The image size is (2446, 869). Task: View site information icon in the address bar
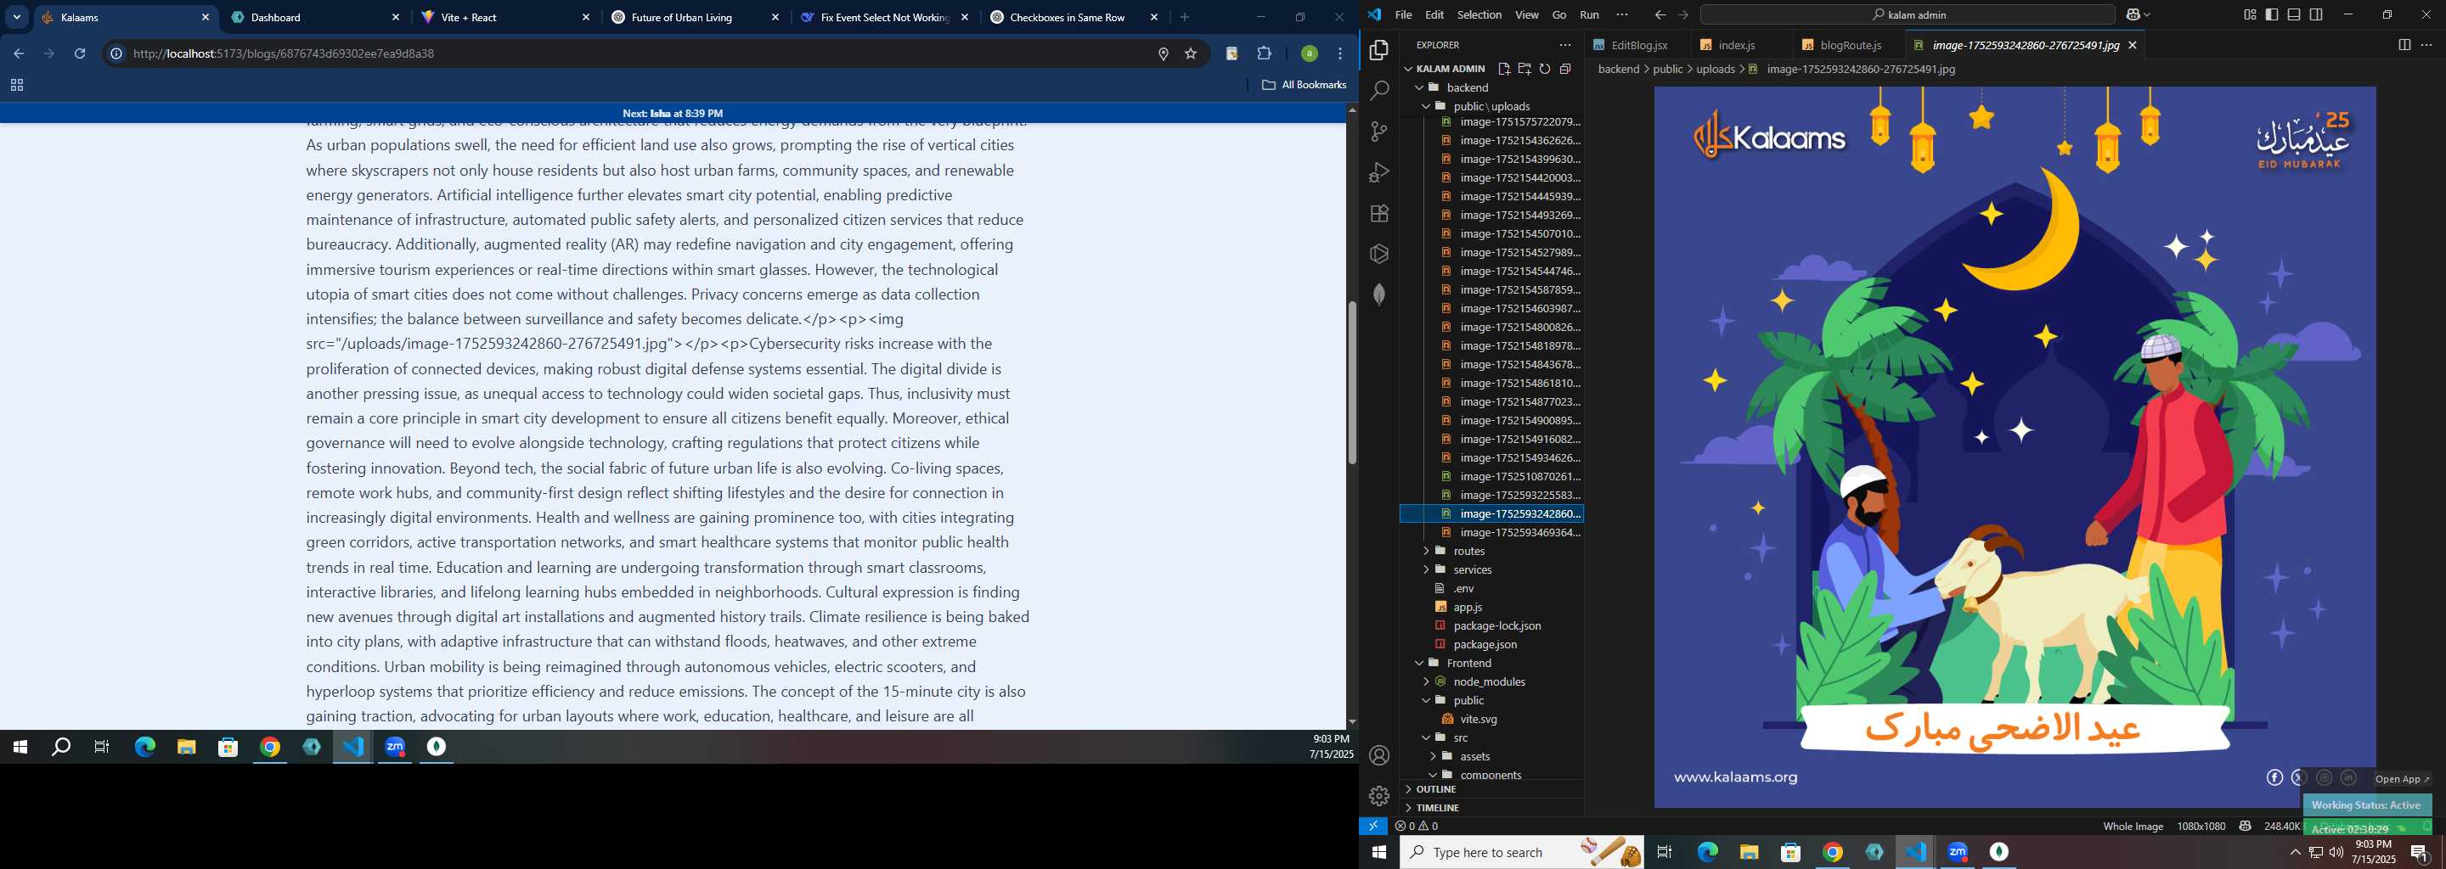[116, 54]
